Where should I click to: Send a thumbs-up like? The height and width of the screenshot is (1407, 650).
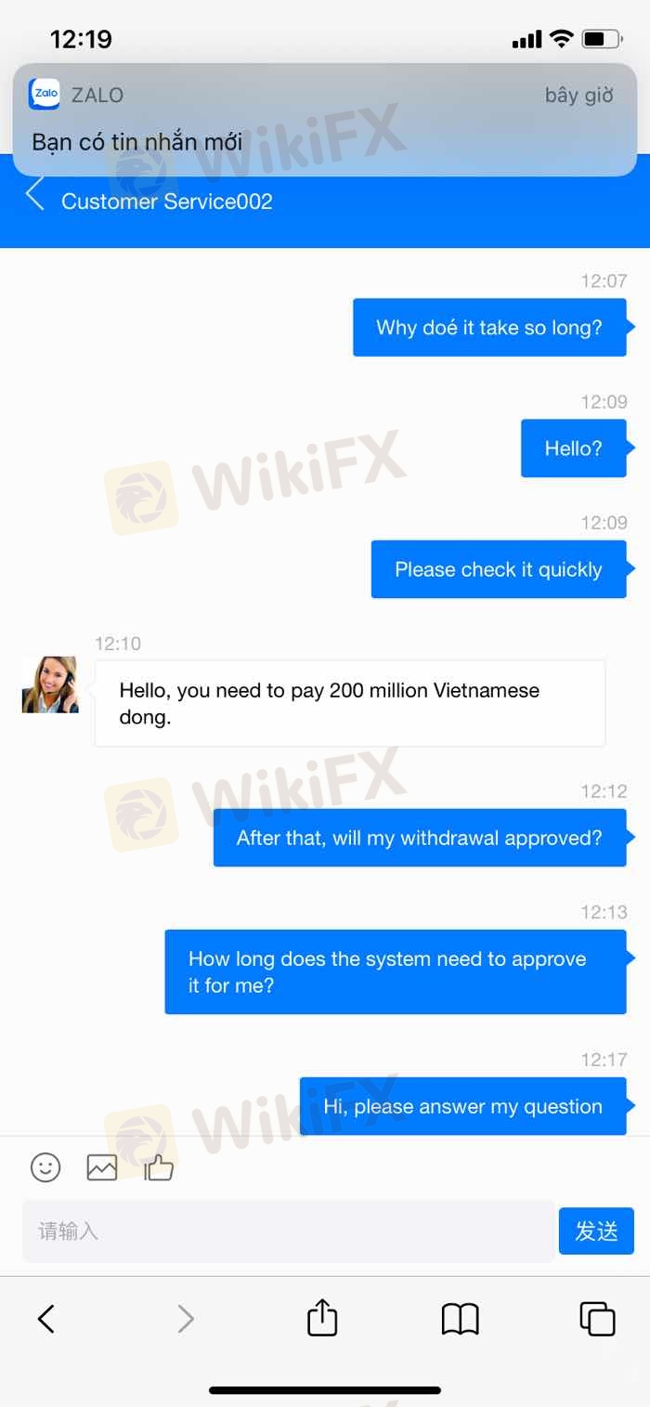(159, 1167)
